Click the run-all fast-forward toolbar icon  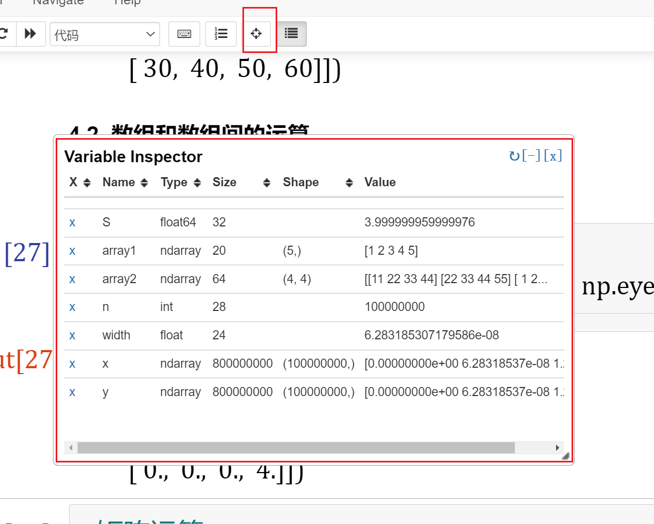pos(31,33)
